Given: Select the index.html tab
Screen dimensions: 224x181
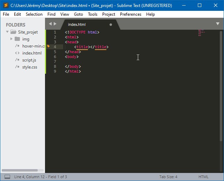Looking at the screenshot, I should (x=90, y=24).
